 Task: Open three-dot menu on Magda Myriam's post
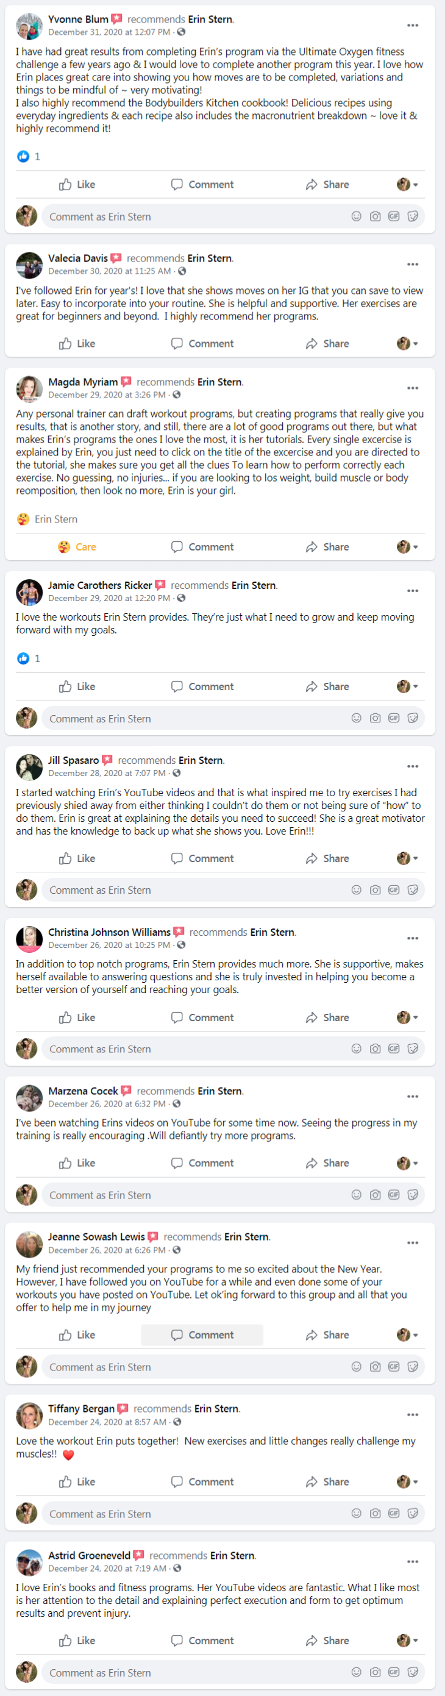point(412,388)
